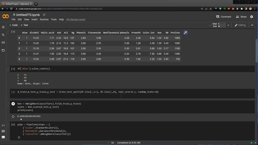The width and height of the screenshot is (258, 145).
Task: Open the Comment panel
Action: coord(224,17)
